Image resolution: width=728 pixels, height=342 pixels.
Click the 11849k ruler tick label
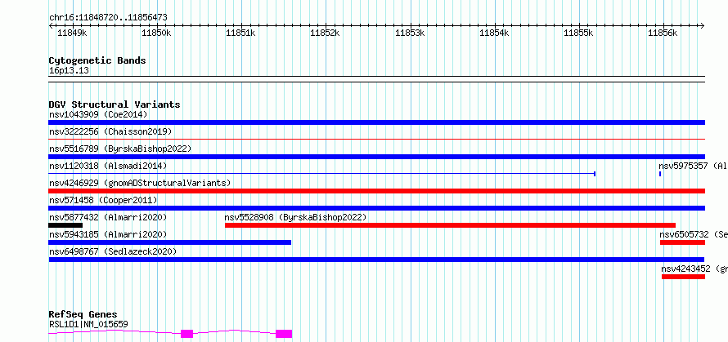[x=72, y=33]
